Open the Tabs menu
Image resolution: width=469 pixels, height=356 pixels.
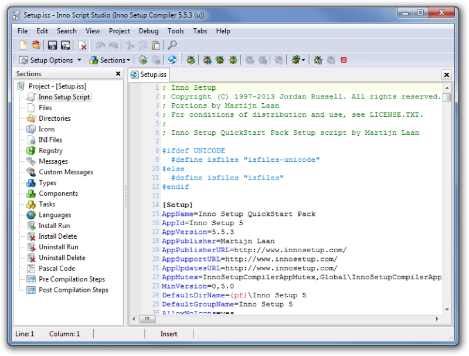(200, 31)
